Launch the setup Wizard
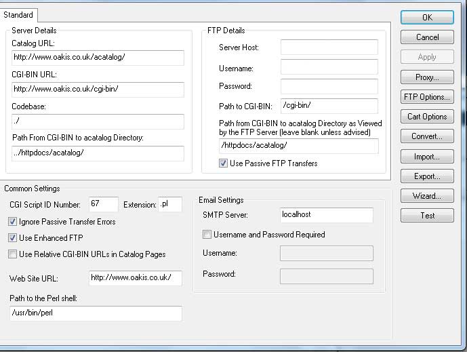 [x=426, y=196]
